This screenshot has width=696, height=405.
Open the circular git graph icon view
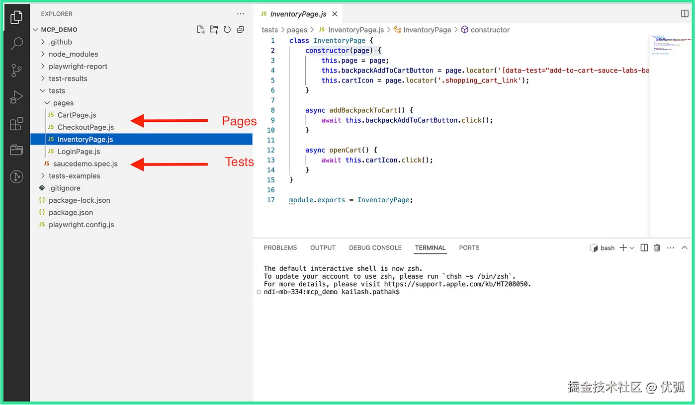point(16,176)
